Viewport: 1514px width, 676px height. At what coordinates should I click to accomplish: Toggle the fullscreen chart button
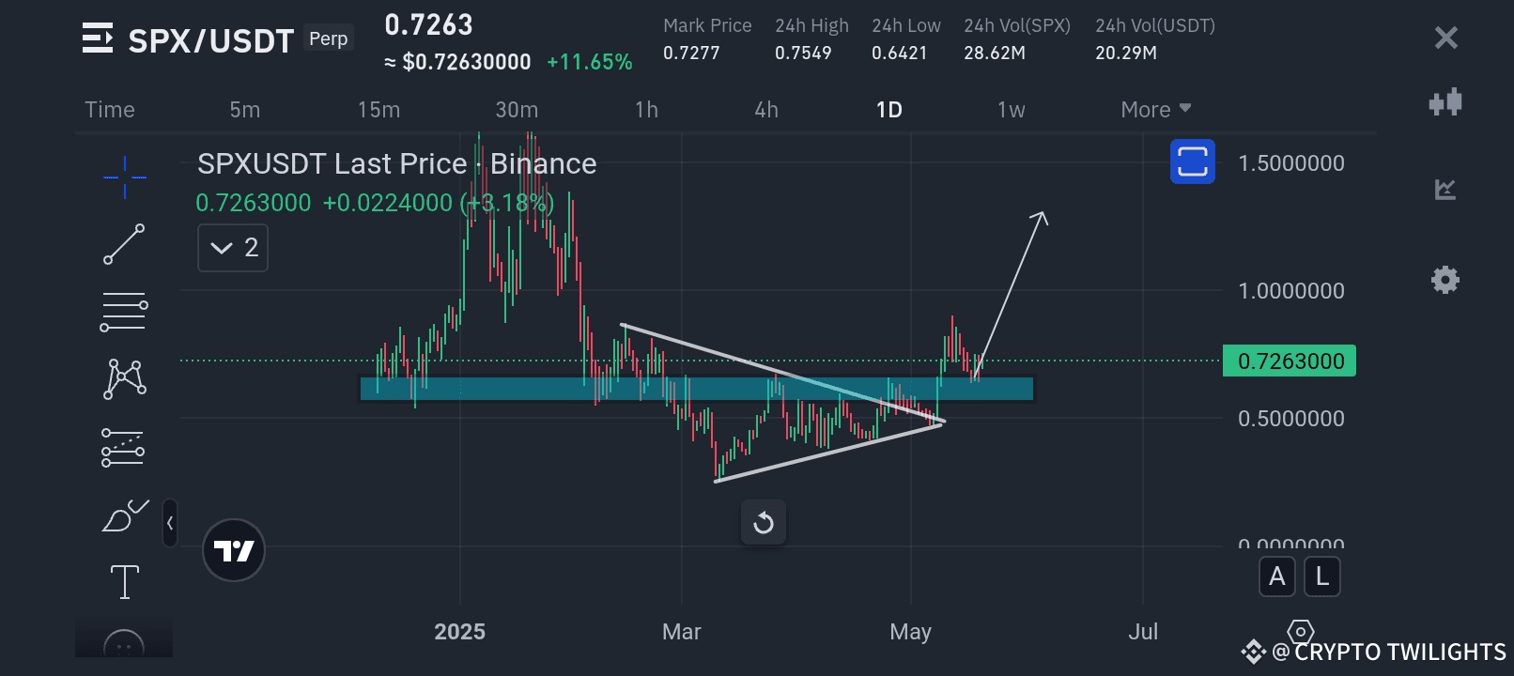pos(1193,161)
